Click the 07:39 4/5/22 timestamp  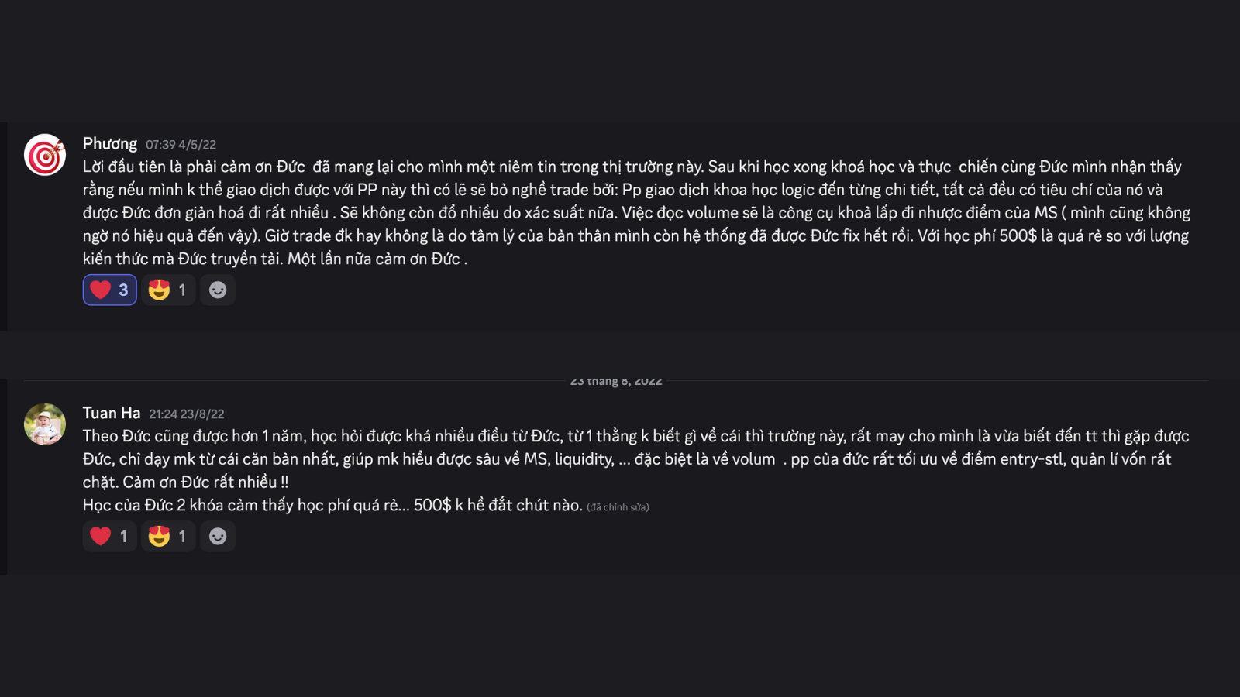(x=181, y=145)
